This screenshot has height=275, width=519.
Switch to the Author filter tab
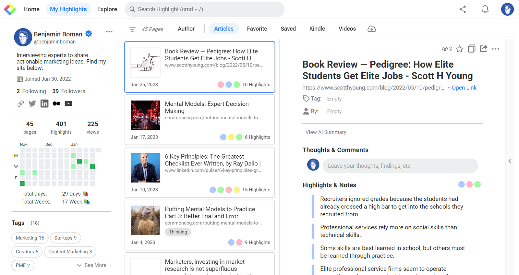pyautogui.click(x=186, y=29)
